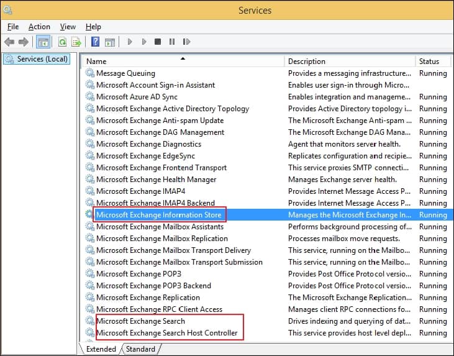Click the Back arrow toolbar icon
Image resolution: width=454 pixels, height=356 pixels.
pyautogui.click(x=9, y=42)
